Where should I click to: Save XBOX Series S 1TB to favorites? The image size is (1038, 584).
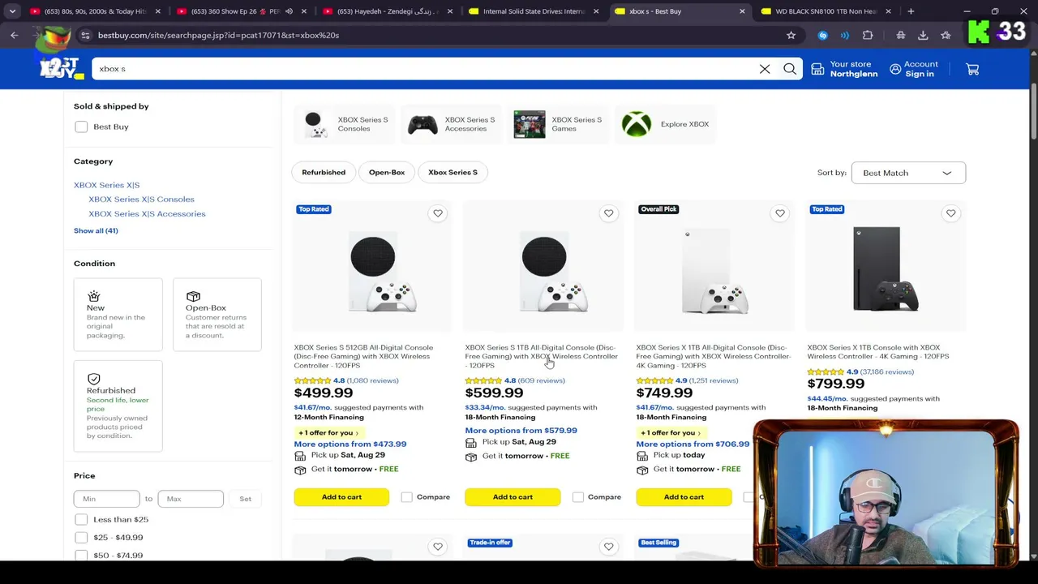pyautogui.click(x=609, y=213)
